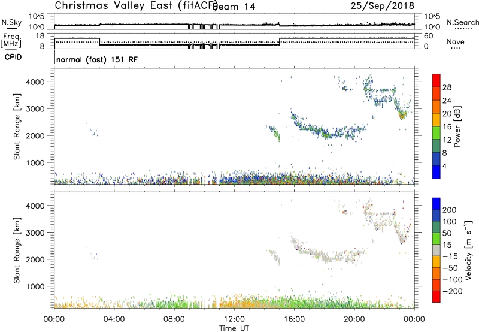Select the date '25/Sep/2018'
This screenshot has height=332, width=479.
(383, 5)
